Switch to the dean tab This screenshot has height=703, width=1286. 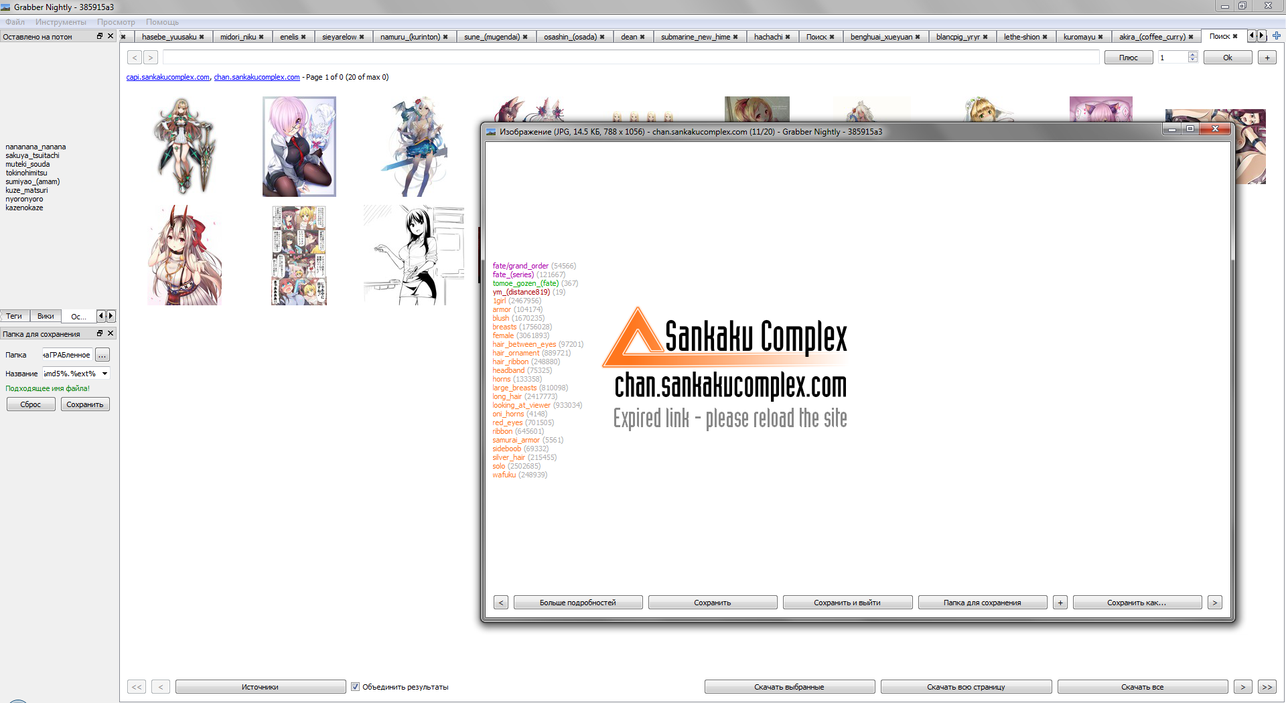(x=632, y=37)
